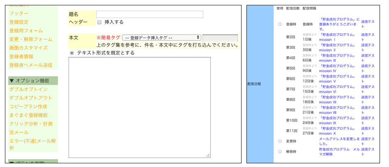389x167 pixels.
Task: Open フッター in the sidebar
Action: (19, 14)
